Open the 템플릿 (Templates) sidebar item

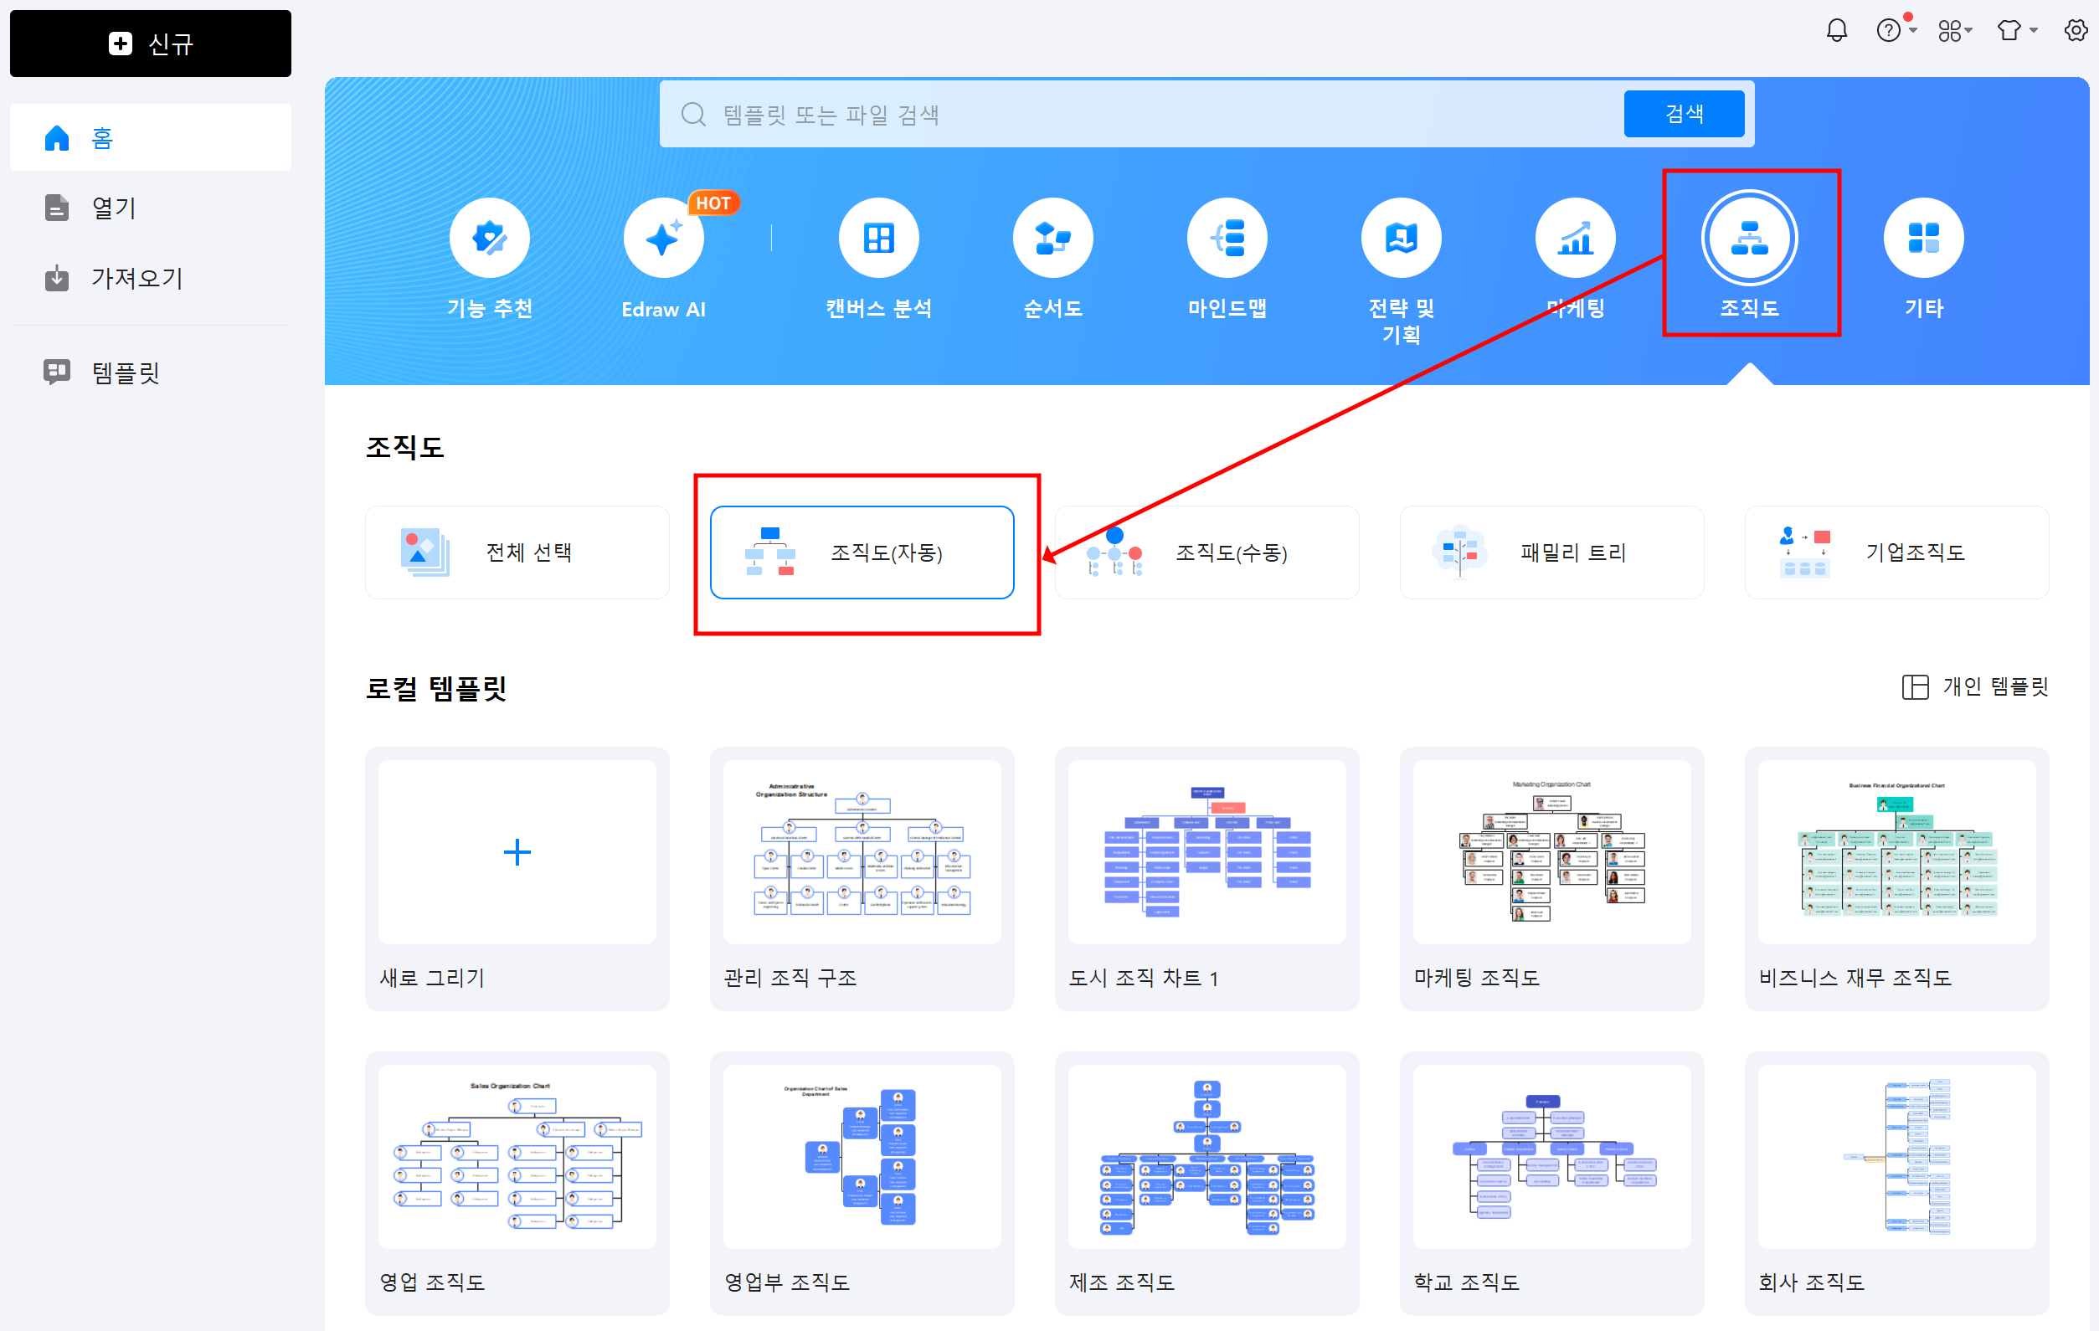point(150,373)
